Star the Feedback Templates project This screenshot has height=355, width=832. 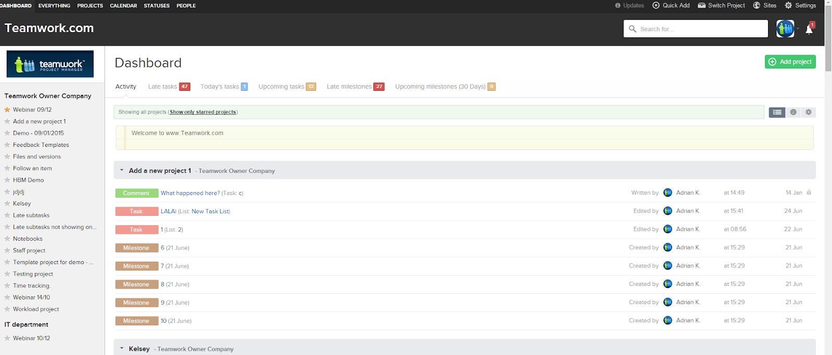click(7, 145)
